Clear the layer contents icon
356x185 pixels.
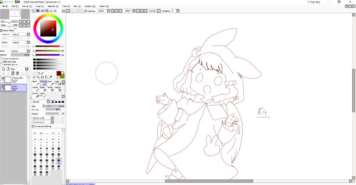tap(13, 73)
